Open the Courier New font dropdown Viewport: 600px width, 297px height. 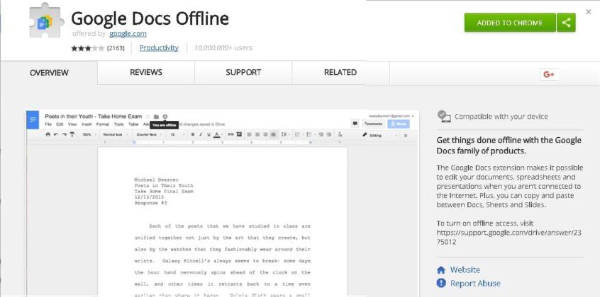click(149, 134)
